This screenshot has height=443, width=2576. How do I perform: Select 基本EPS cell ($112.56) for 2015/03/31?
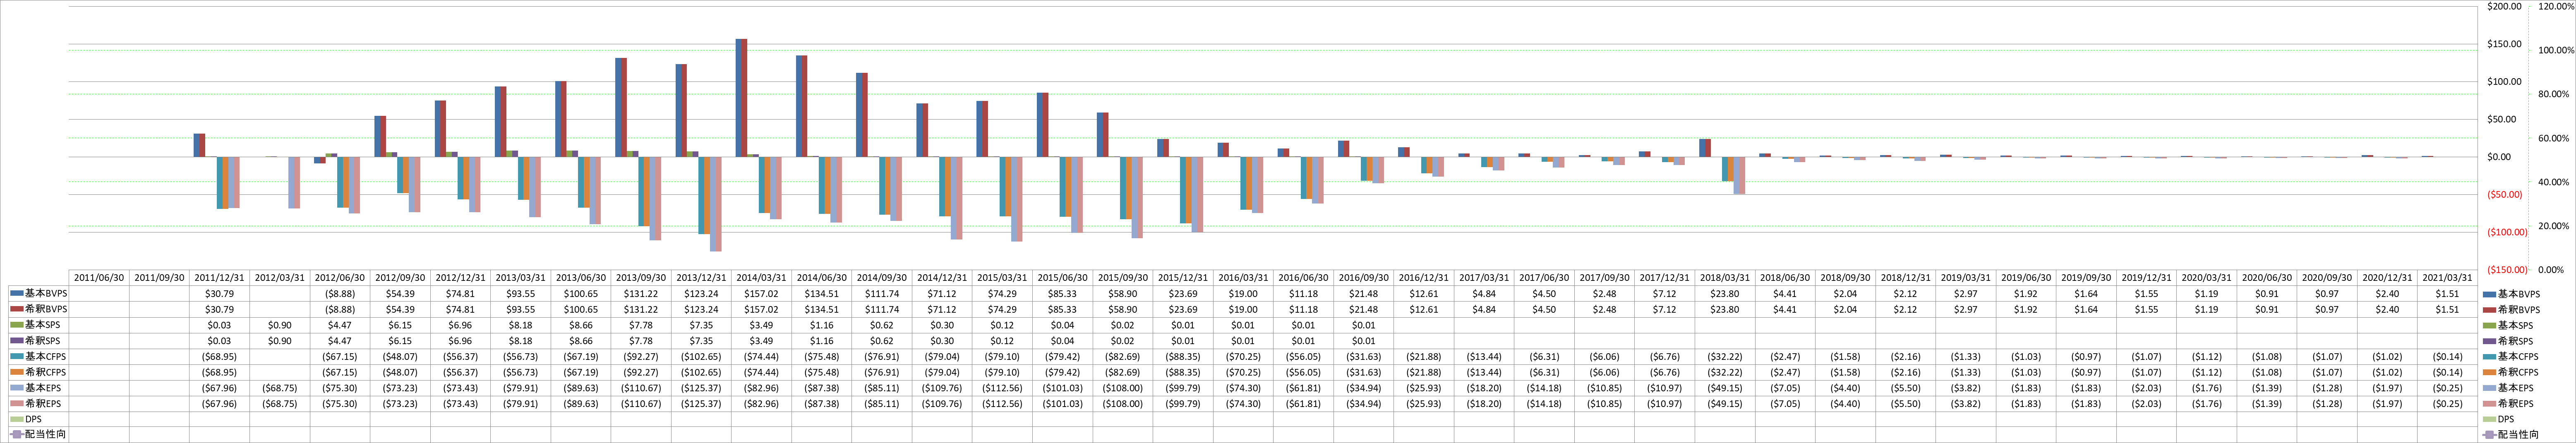(1003, 388)
